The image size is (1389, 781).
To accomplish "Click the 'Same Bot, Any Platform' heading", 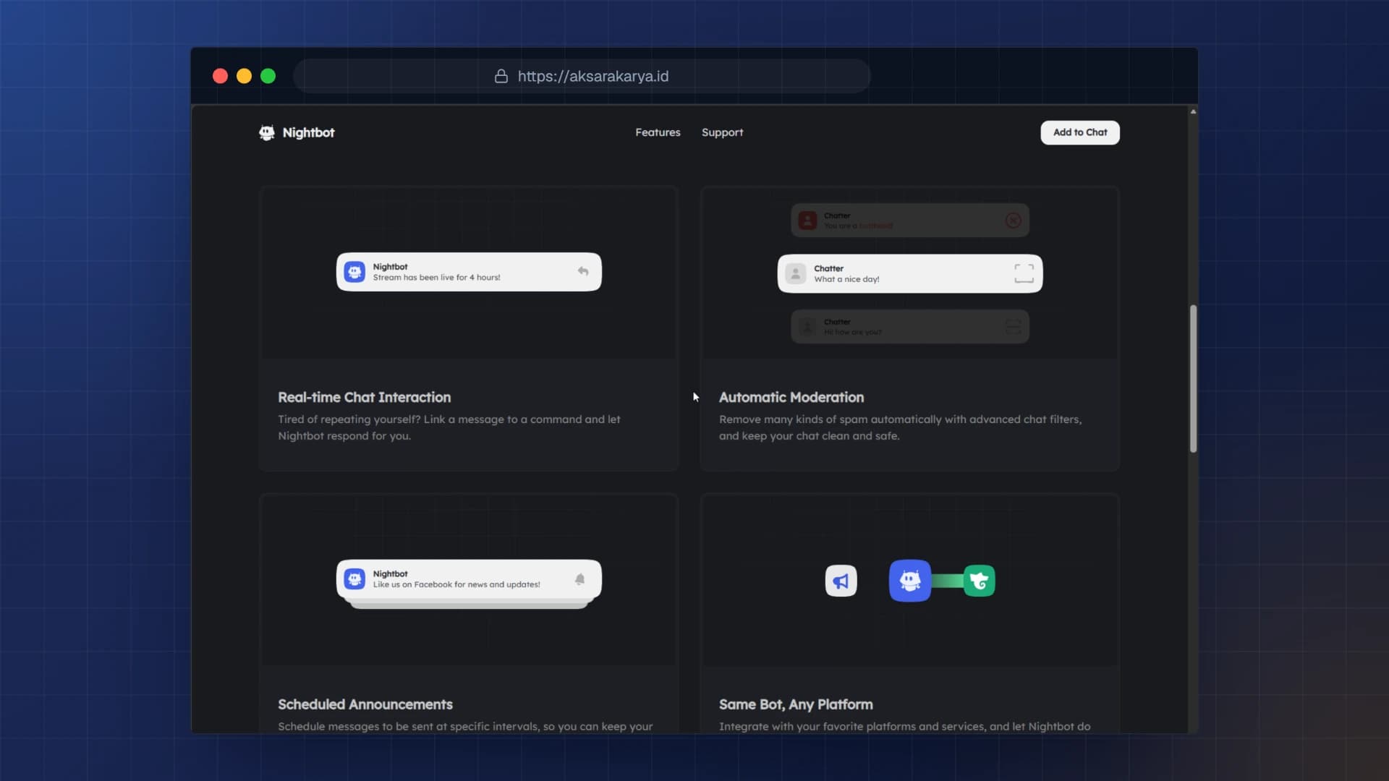I will pos(795,704).
